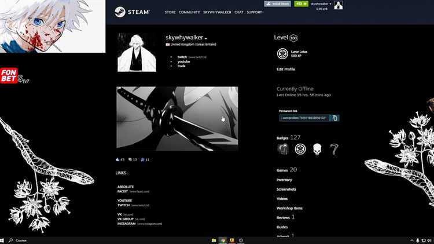Open the green notifications button
Viewport: 434px width, 244px height.
pyautogui.click(x=300, y=3)
